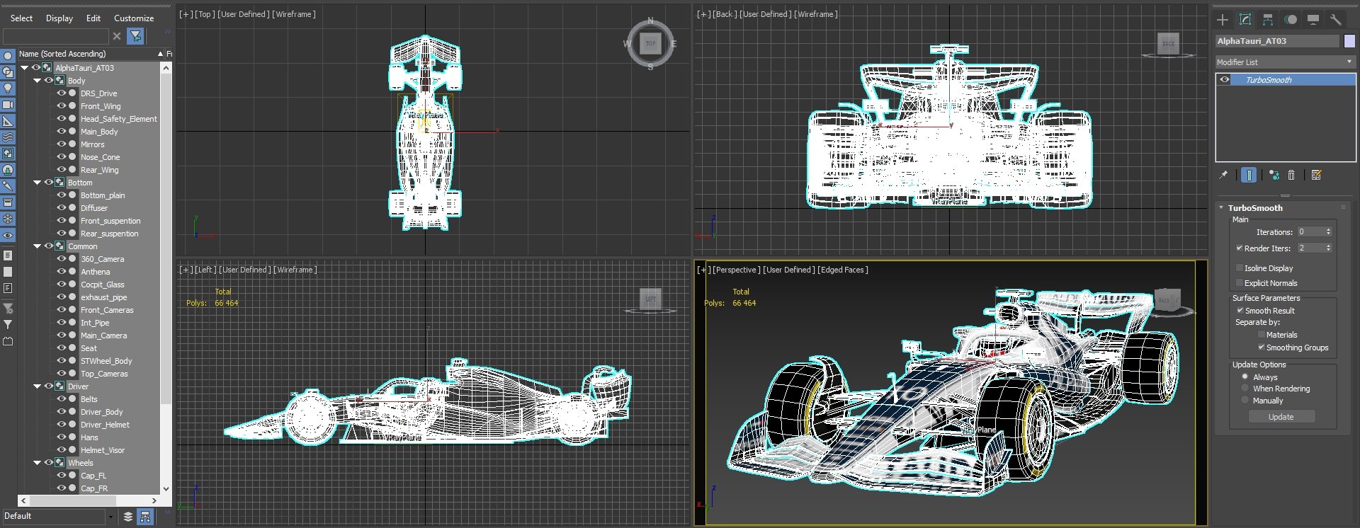Viewport: 1360px width, 528px height.
Task: Collapse the Bottom group
Action: [x=38, y=183]
